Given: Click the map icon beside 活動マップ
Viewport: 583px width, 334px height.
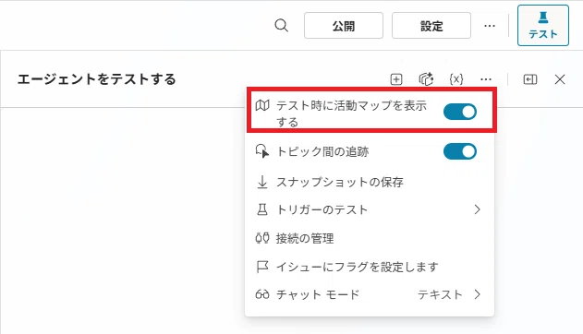Looking at the screenshot, I should pos(262,105).
